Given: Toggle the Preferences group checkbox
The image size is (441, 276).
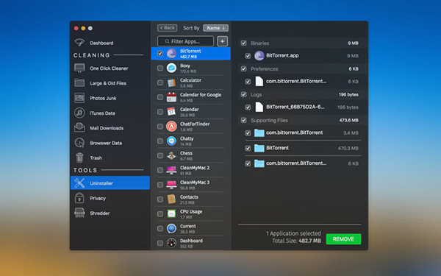Looking at the screenshot, I should (x=243, y=68).
